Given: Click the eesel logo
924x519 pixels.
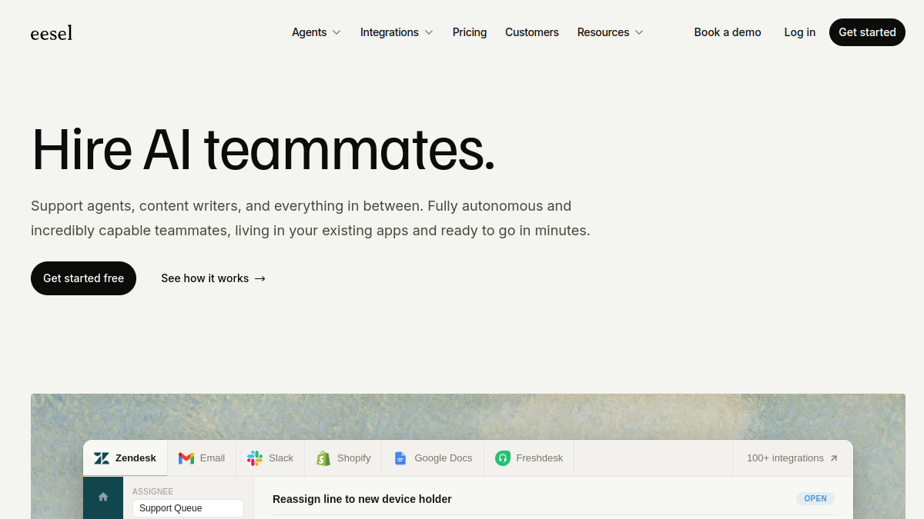Looking at the screenshot, I should click(x=52, y=32).
